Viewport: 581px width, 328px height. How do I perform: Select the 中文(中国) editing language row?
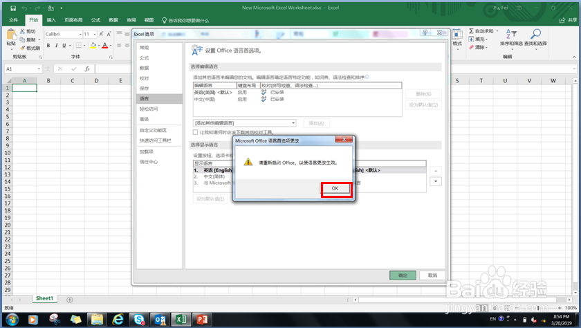pyautogui.click(x=297, y=100)
